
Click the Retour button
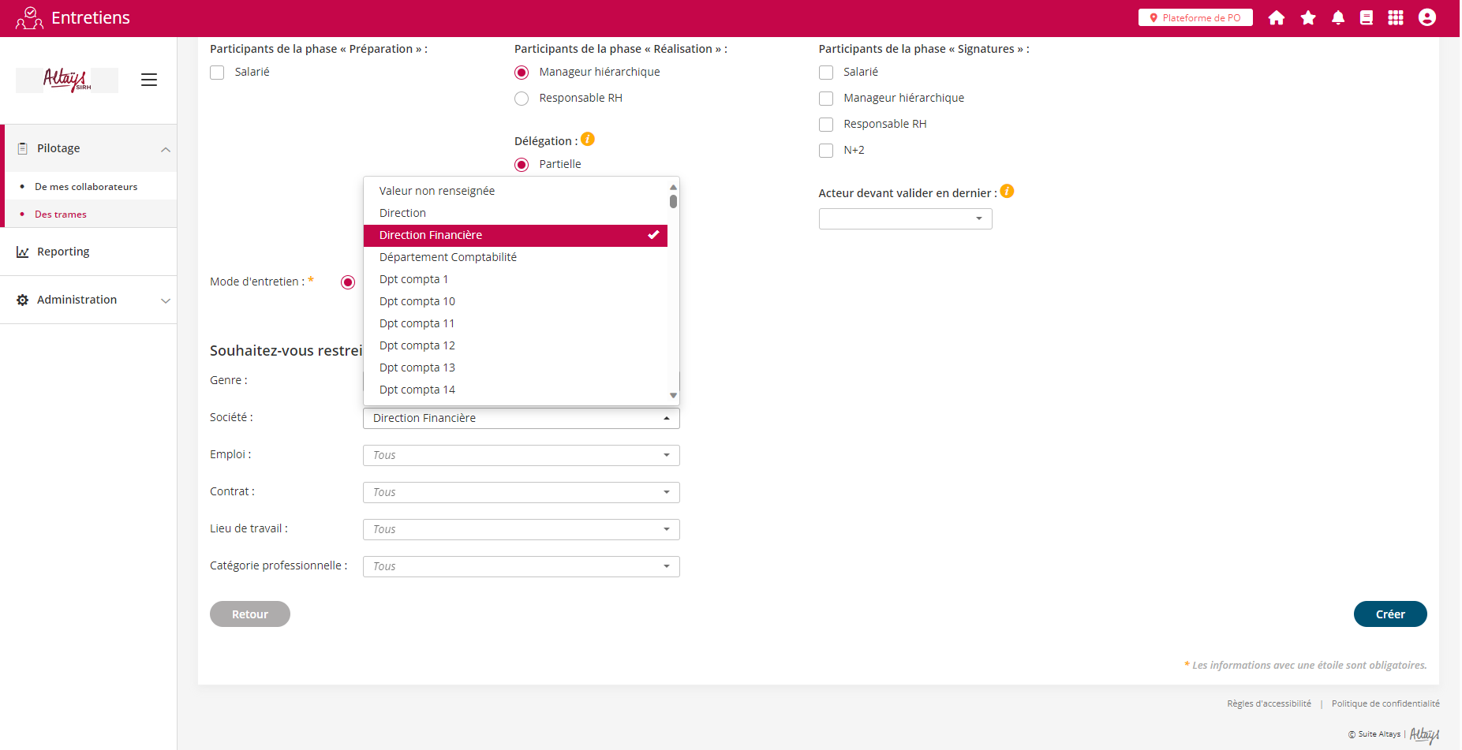pyautogui.click(x=250, y=614)
